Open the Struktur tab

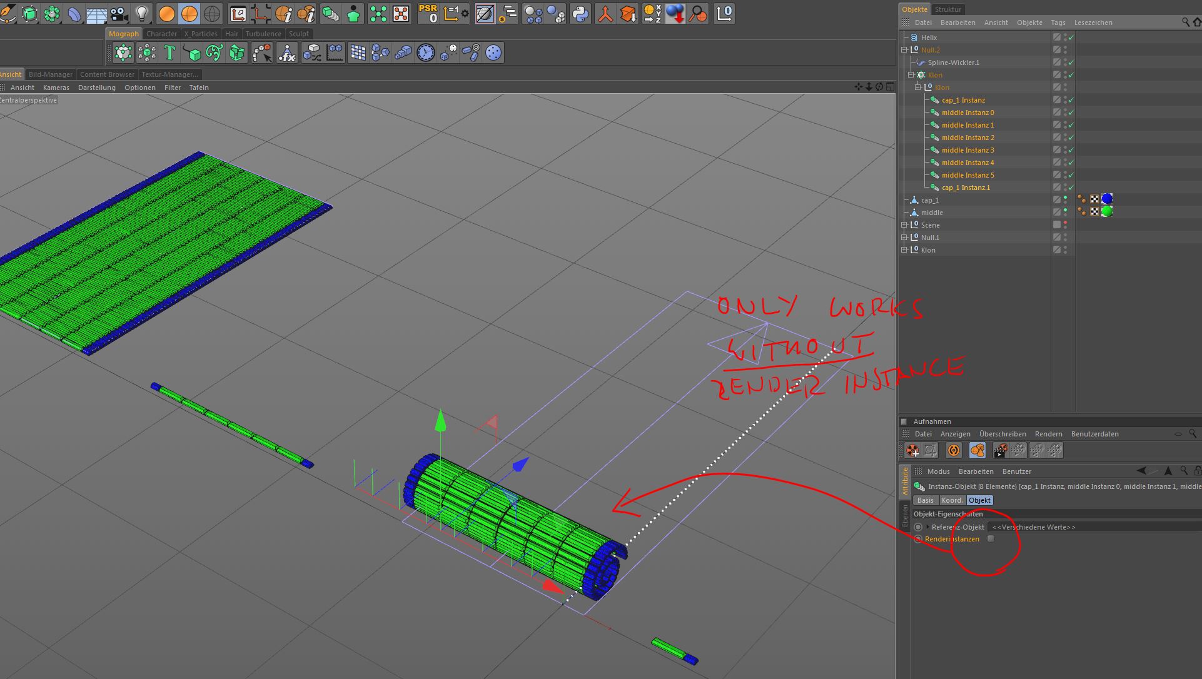(x=947, y=9)
